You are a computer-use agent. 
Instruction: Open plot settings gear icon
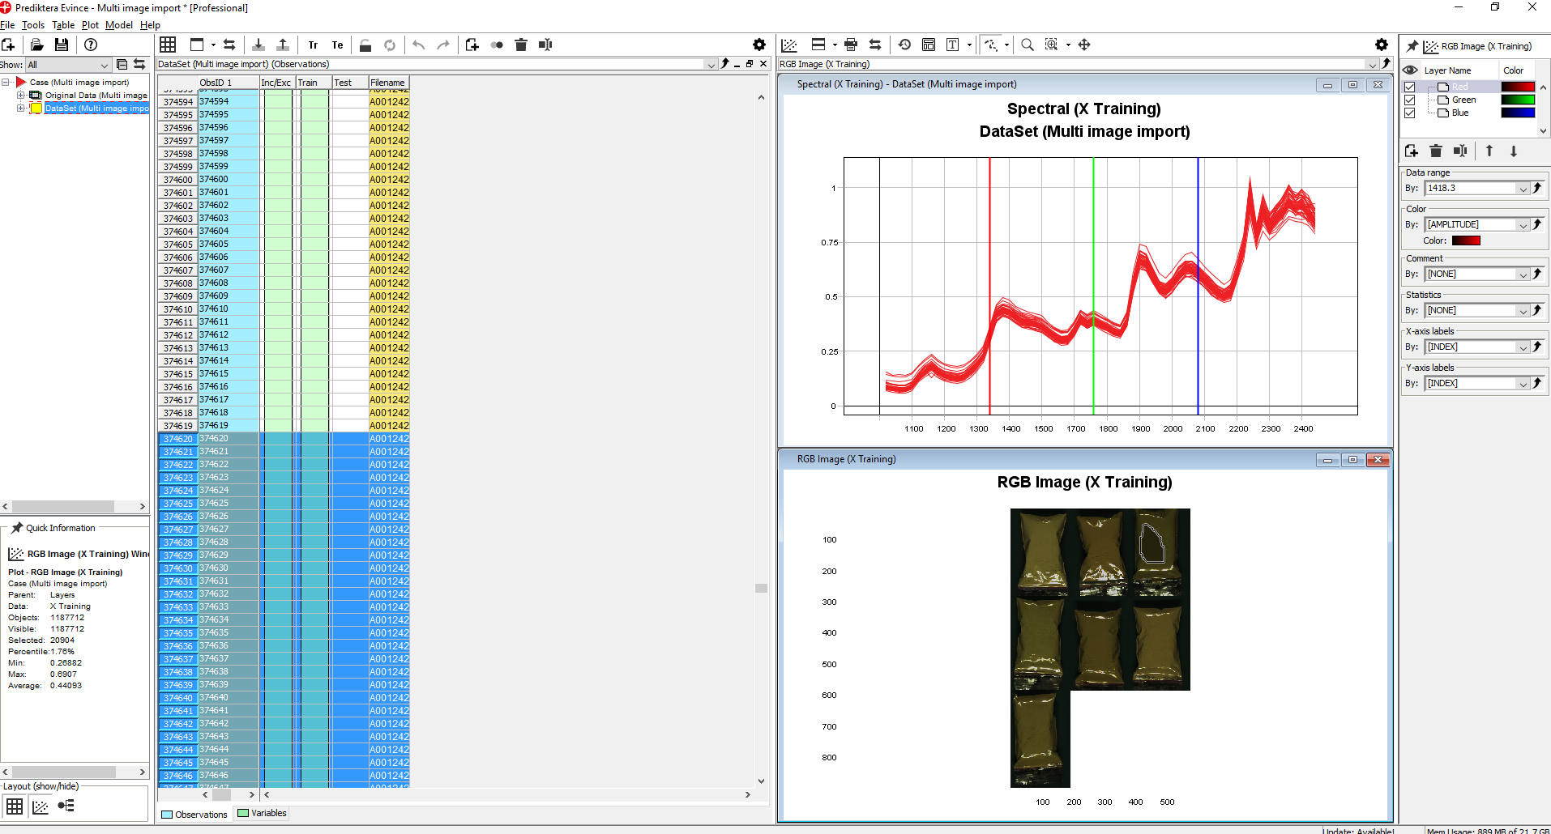coord(1381,45)
